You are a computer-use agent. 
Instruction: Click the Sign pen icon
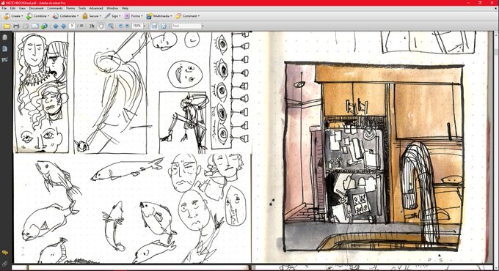[x=108, y=16]
